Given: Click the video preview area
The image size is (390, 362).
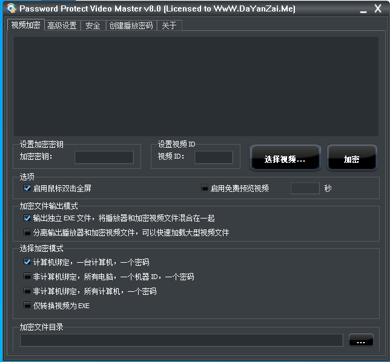Looking at the screenshot, I should 196,87.
